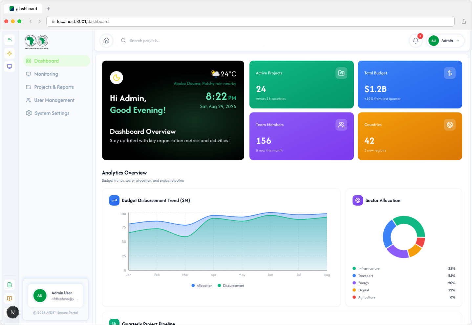Click the green Infrastructure legend dot
The image size is (472, 325).
pos(354,269)
